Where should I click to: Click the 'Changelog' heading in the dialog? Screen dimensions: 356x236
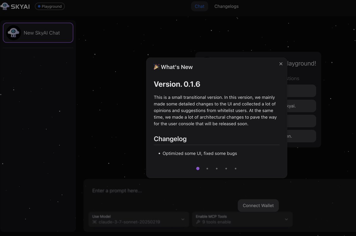point(170,139)
